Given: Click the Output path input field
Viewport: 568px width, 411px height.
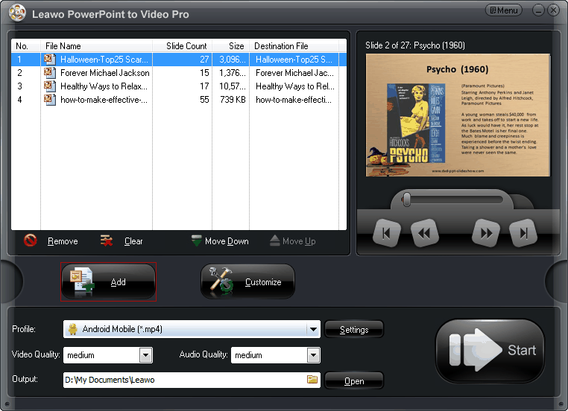Looking at the screenshot, I should tap(192, 380).
